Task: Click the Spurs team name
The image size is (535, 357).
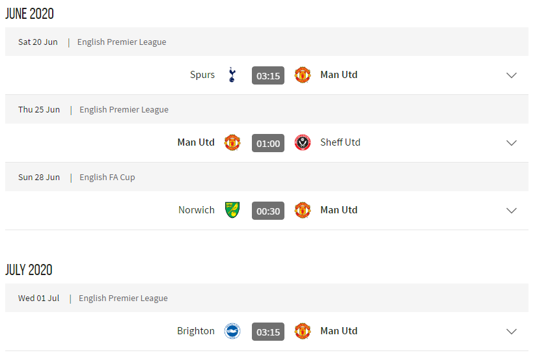Action: (202, 75)
